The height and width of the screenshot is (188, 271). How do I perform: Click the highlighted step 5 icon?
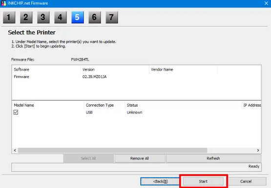point(78,17)
